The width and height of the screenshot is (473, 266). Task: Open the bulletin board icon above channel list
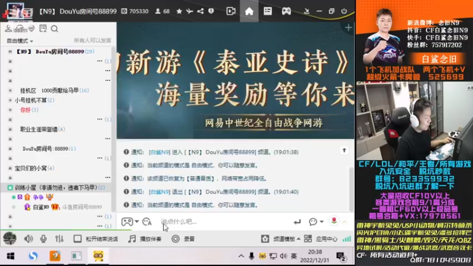[43, 28]
